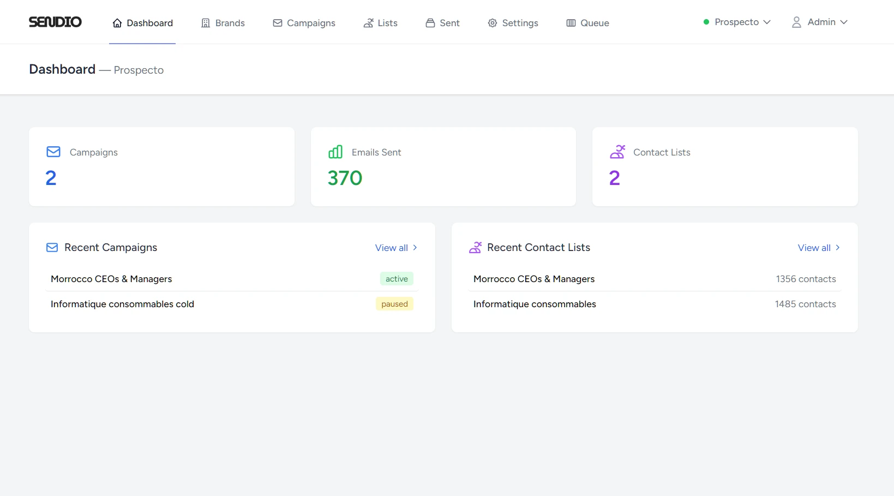Image resolution: width=894 pixels, height=496 pixels.
Task: Expand the Prospecto brand dropdown chevron
Action: pos(767,22)
